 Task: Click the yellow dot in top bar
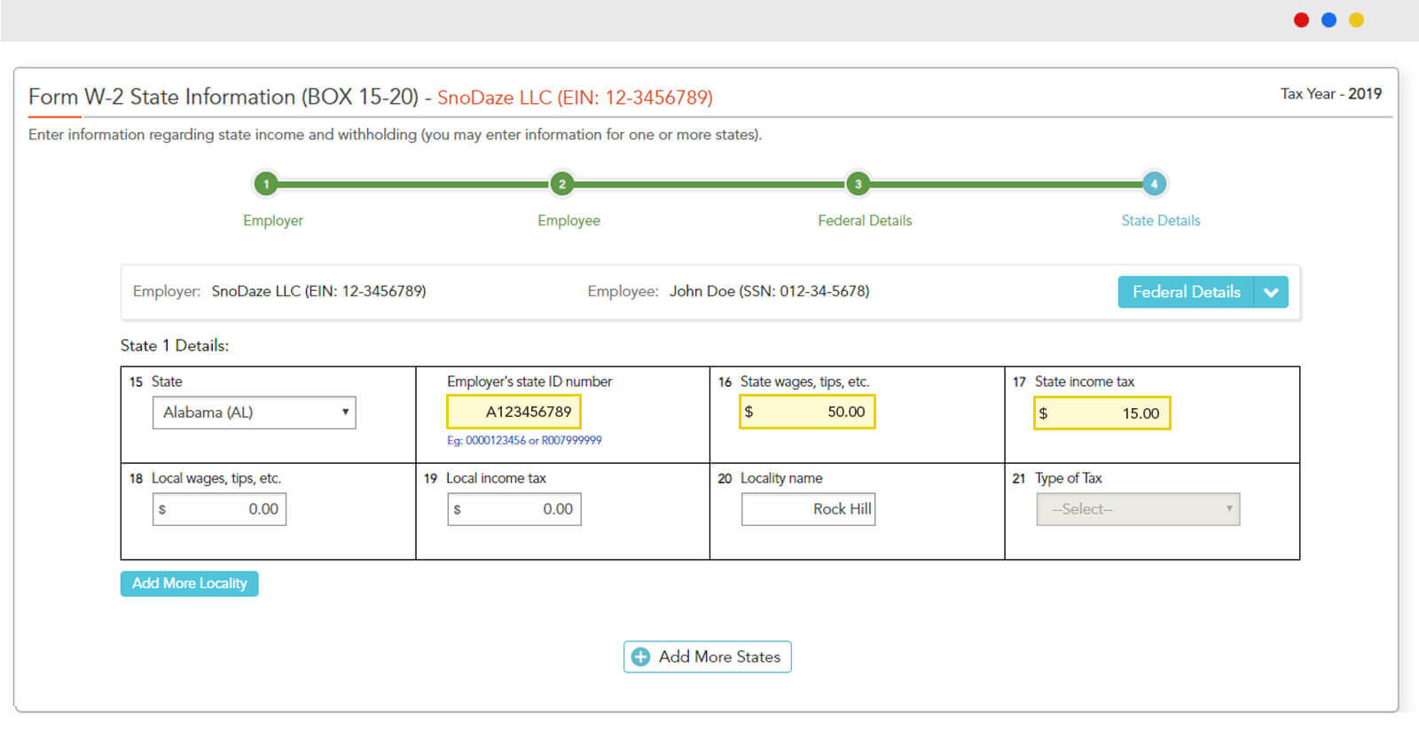point(1356,20)
